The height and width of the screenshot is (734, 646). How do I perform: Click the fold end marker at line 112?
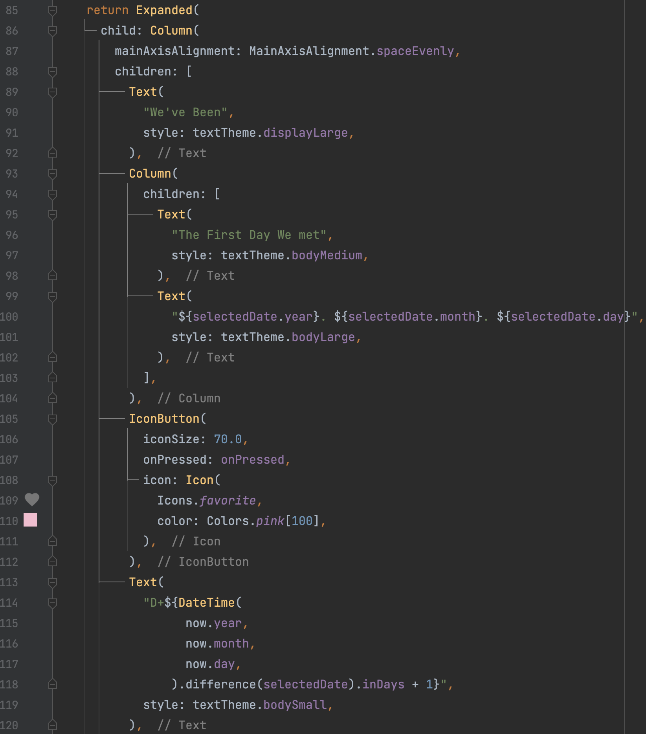[x=53, y=562]
